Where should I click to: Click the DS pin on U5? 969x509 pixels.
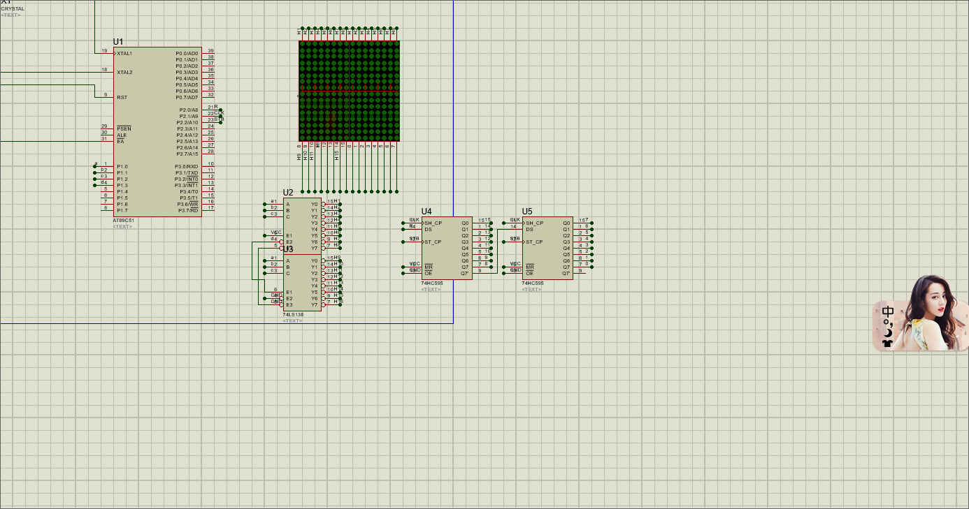(529, 229)
